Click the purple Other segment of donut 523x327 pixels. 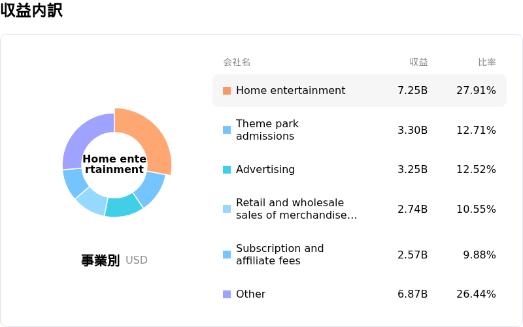click(85, 140)
